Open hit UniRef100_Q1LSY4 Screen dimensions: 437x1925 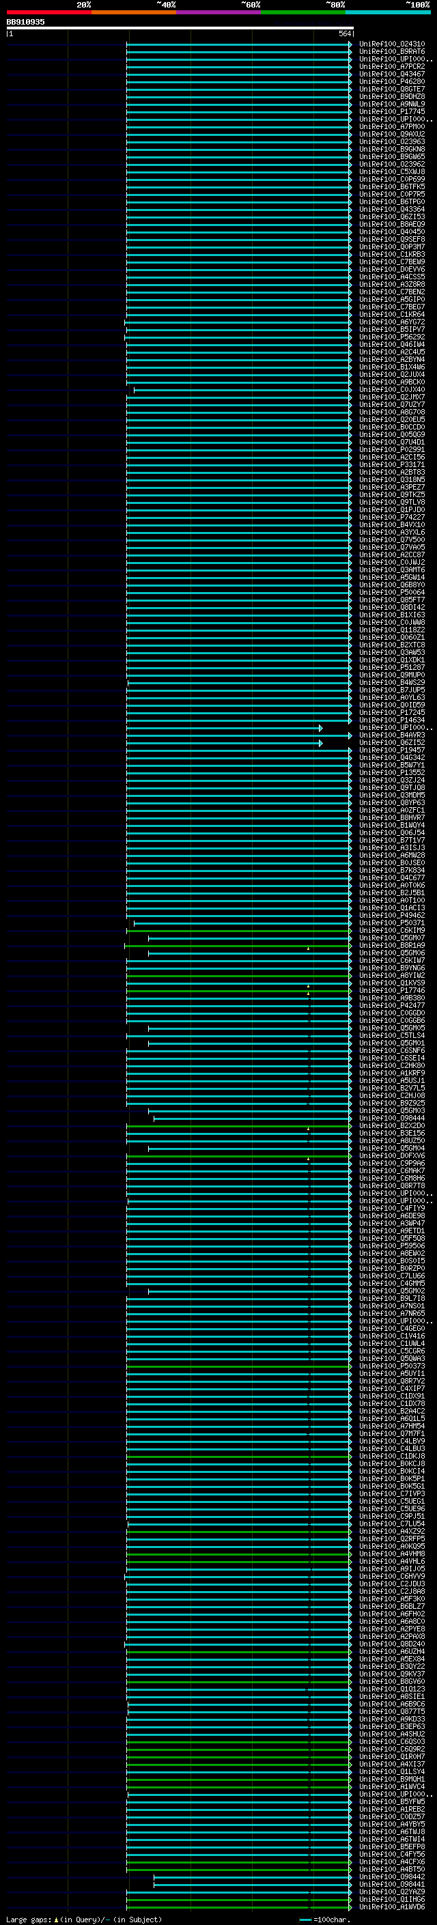click(x=391, y=1772)
